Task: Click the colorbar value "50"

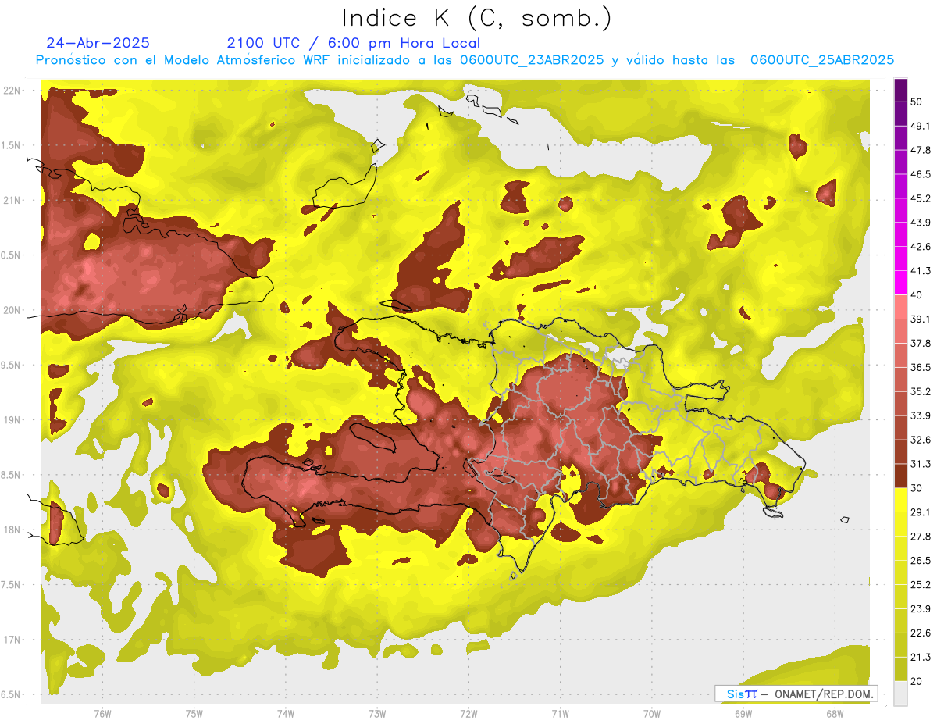Action: pyautogui.click(x=917, y=102)
